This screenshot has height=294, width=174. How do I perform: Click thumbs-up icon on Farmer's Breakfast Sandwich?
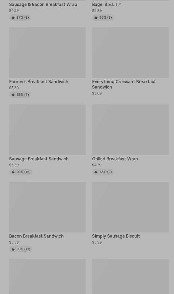click(13, 95)
